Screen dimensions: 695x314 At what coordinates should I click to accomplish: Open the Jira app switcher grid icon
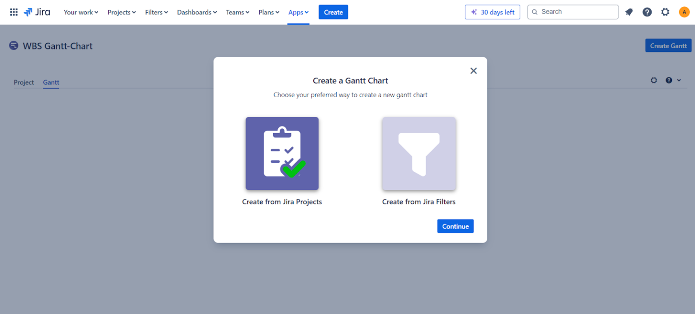pyautogui.click(x=14, y=12)
